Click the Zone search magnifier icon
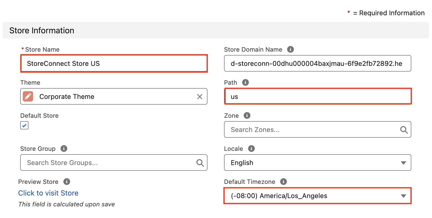 (x=404, y=130)
